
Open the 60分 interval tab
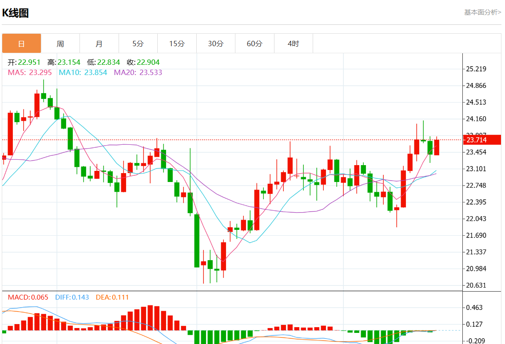click(254, 43)
